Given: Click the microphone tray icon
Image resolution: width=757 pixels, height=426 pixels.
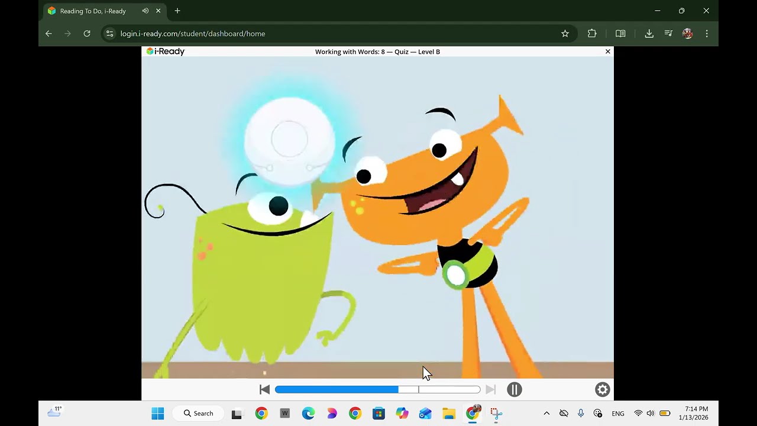Looking at the screenshot, I should pyautogui.click(x=581, y=414).
